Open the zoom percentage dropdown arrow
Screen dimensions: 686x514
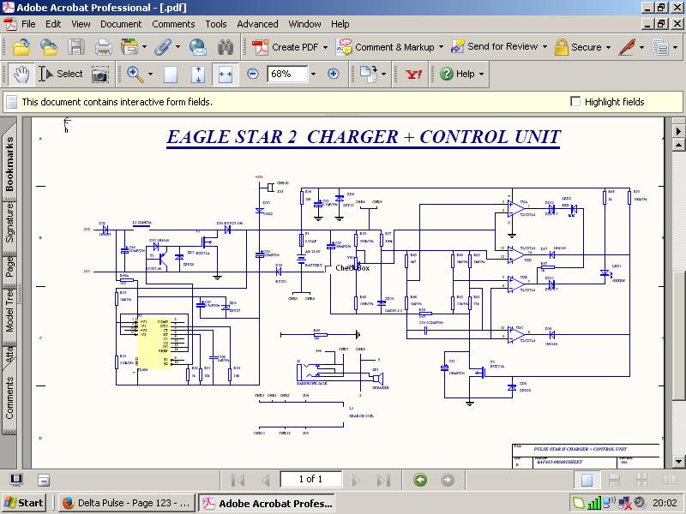[313, 75]
